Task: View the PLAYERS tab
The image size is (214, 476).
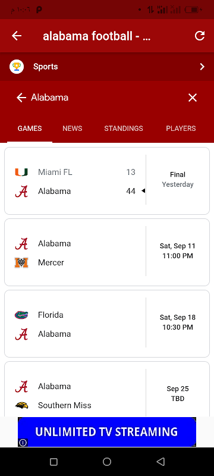Action: point(181,129)
